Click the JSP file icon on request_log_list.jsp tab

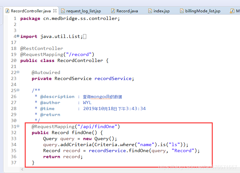(63, 11)
